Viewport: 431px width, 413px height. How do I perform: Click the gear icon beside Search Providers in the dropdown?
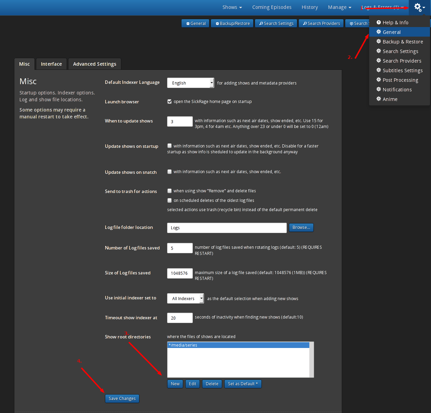379,61
